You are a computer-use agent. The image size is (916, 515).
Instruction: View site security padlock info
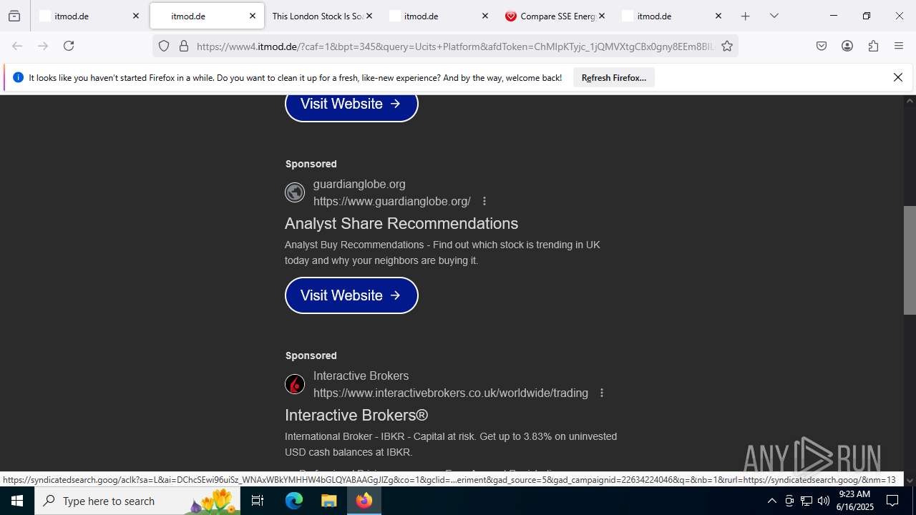(x=184, y=46)
